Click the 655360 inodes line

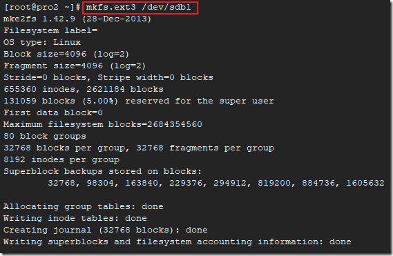83,90
